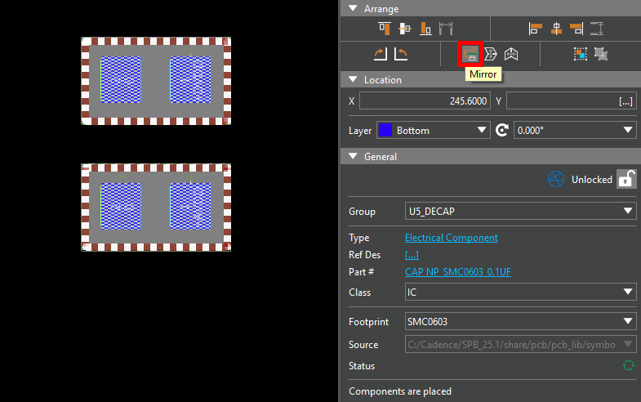Image resolution: width=641 pixels, height=402 pixels.
Task: Click the 'Components are placed' status text
Action: coord(400,391)
